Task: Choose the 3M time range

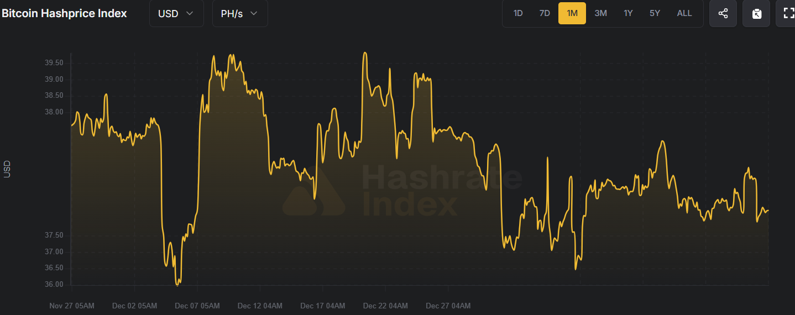Action: coord(600,13)
